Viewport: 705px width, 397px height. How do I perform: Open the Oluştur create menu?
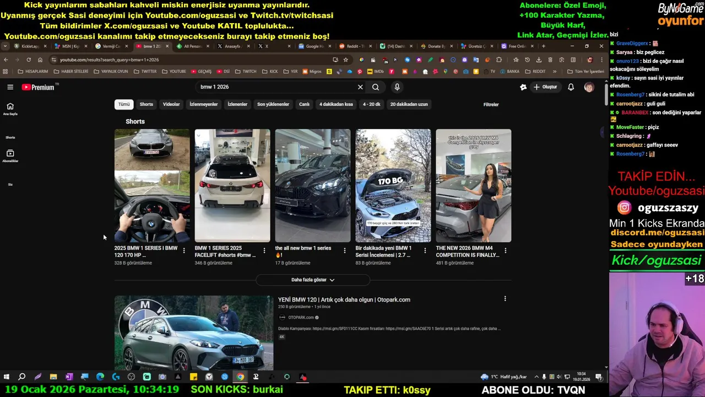point(545,87)
